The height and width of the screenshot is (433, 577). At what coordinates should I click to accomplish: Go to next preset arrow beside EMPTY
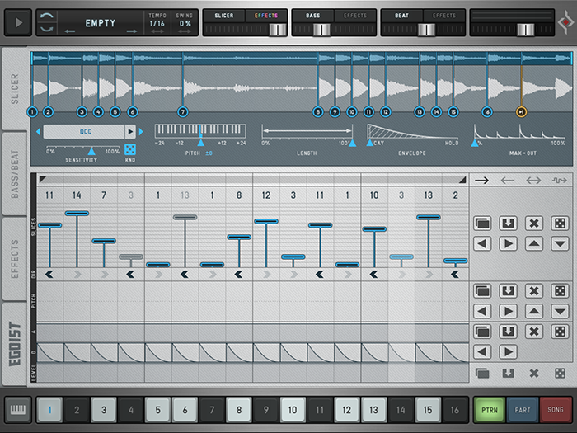pyautogui.click(x=131, y=31)
